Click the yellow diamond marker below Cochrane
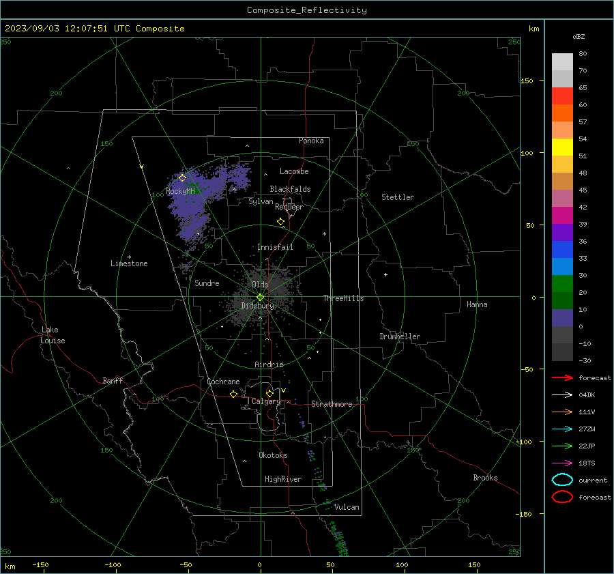614x574 pixels. point(234,394)
